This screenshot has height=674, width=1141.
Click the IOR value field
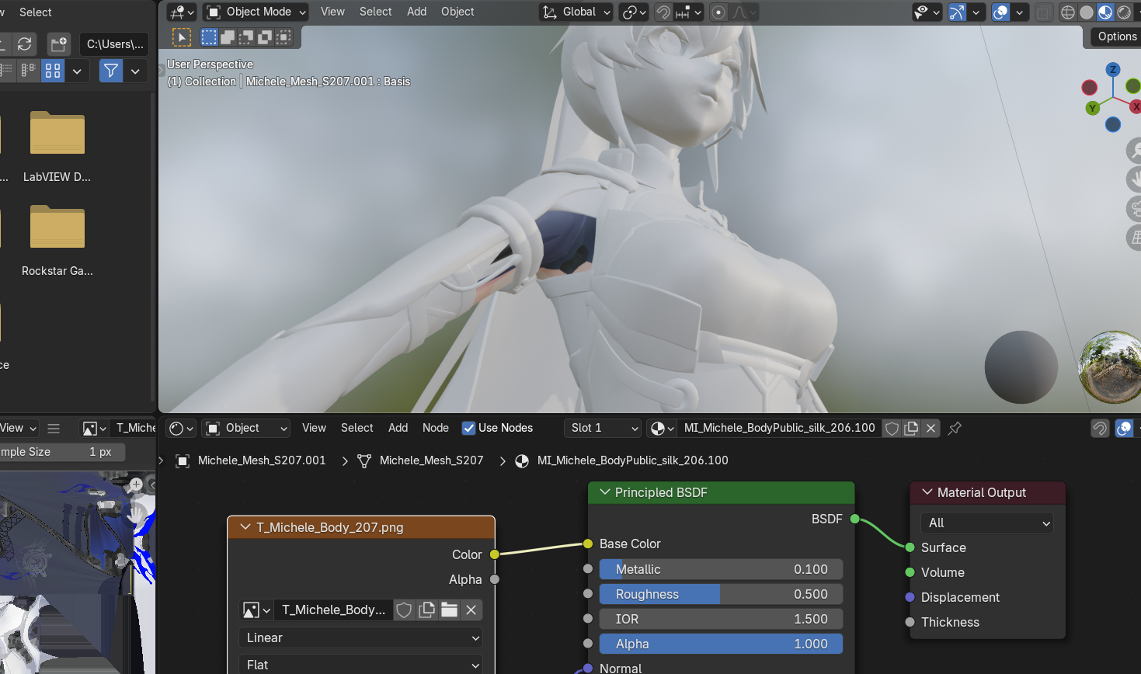(x=721, y=619)
